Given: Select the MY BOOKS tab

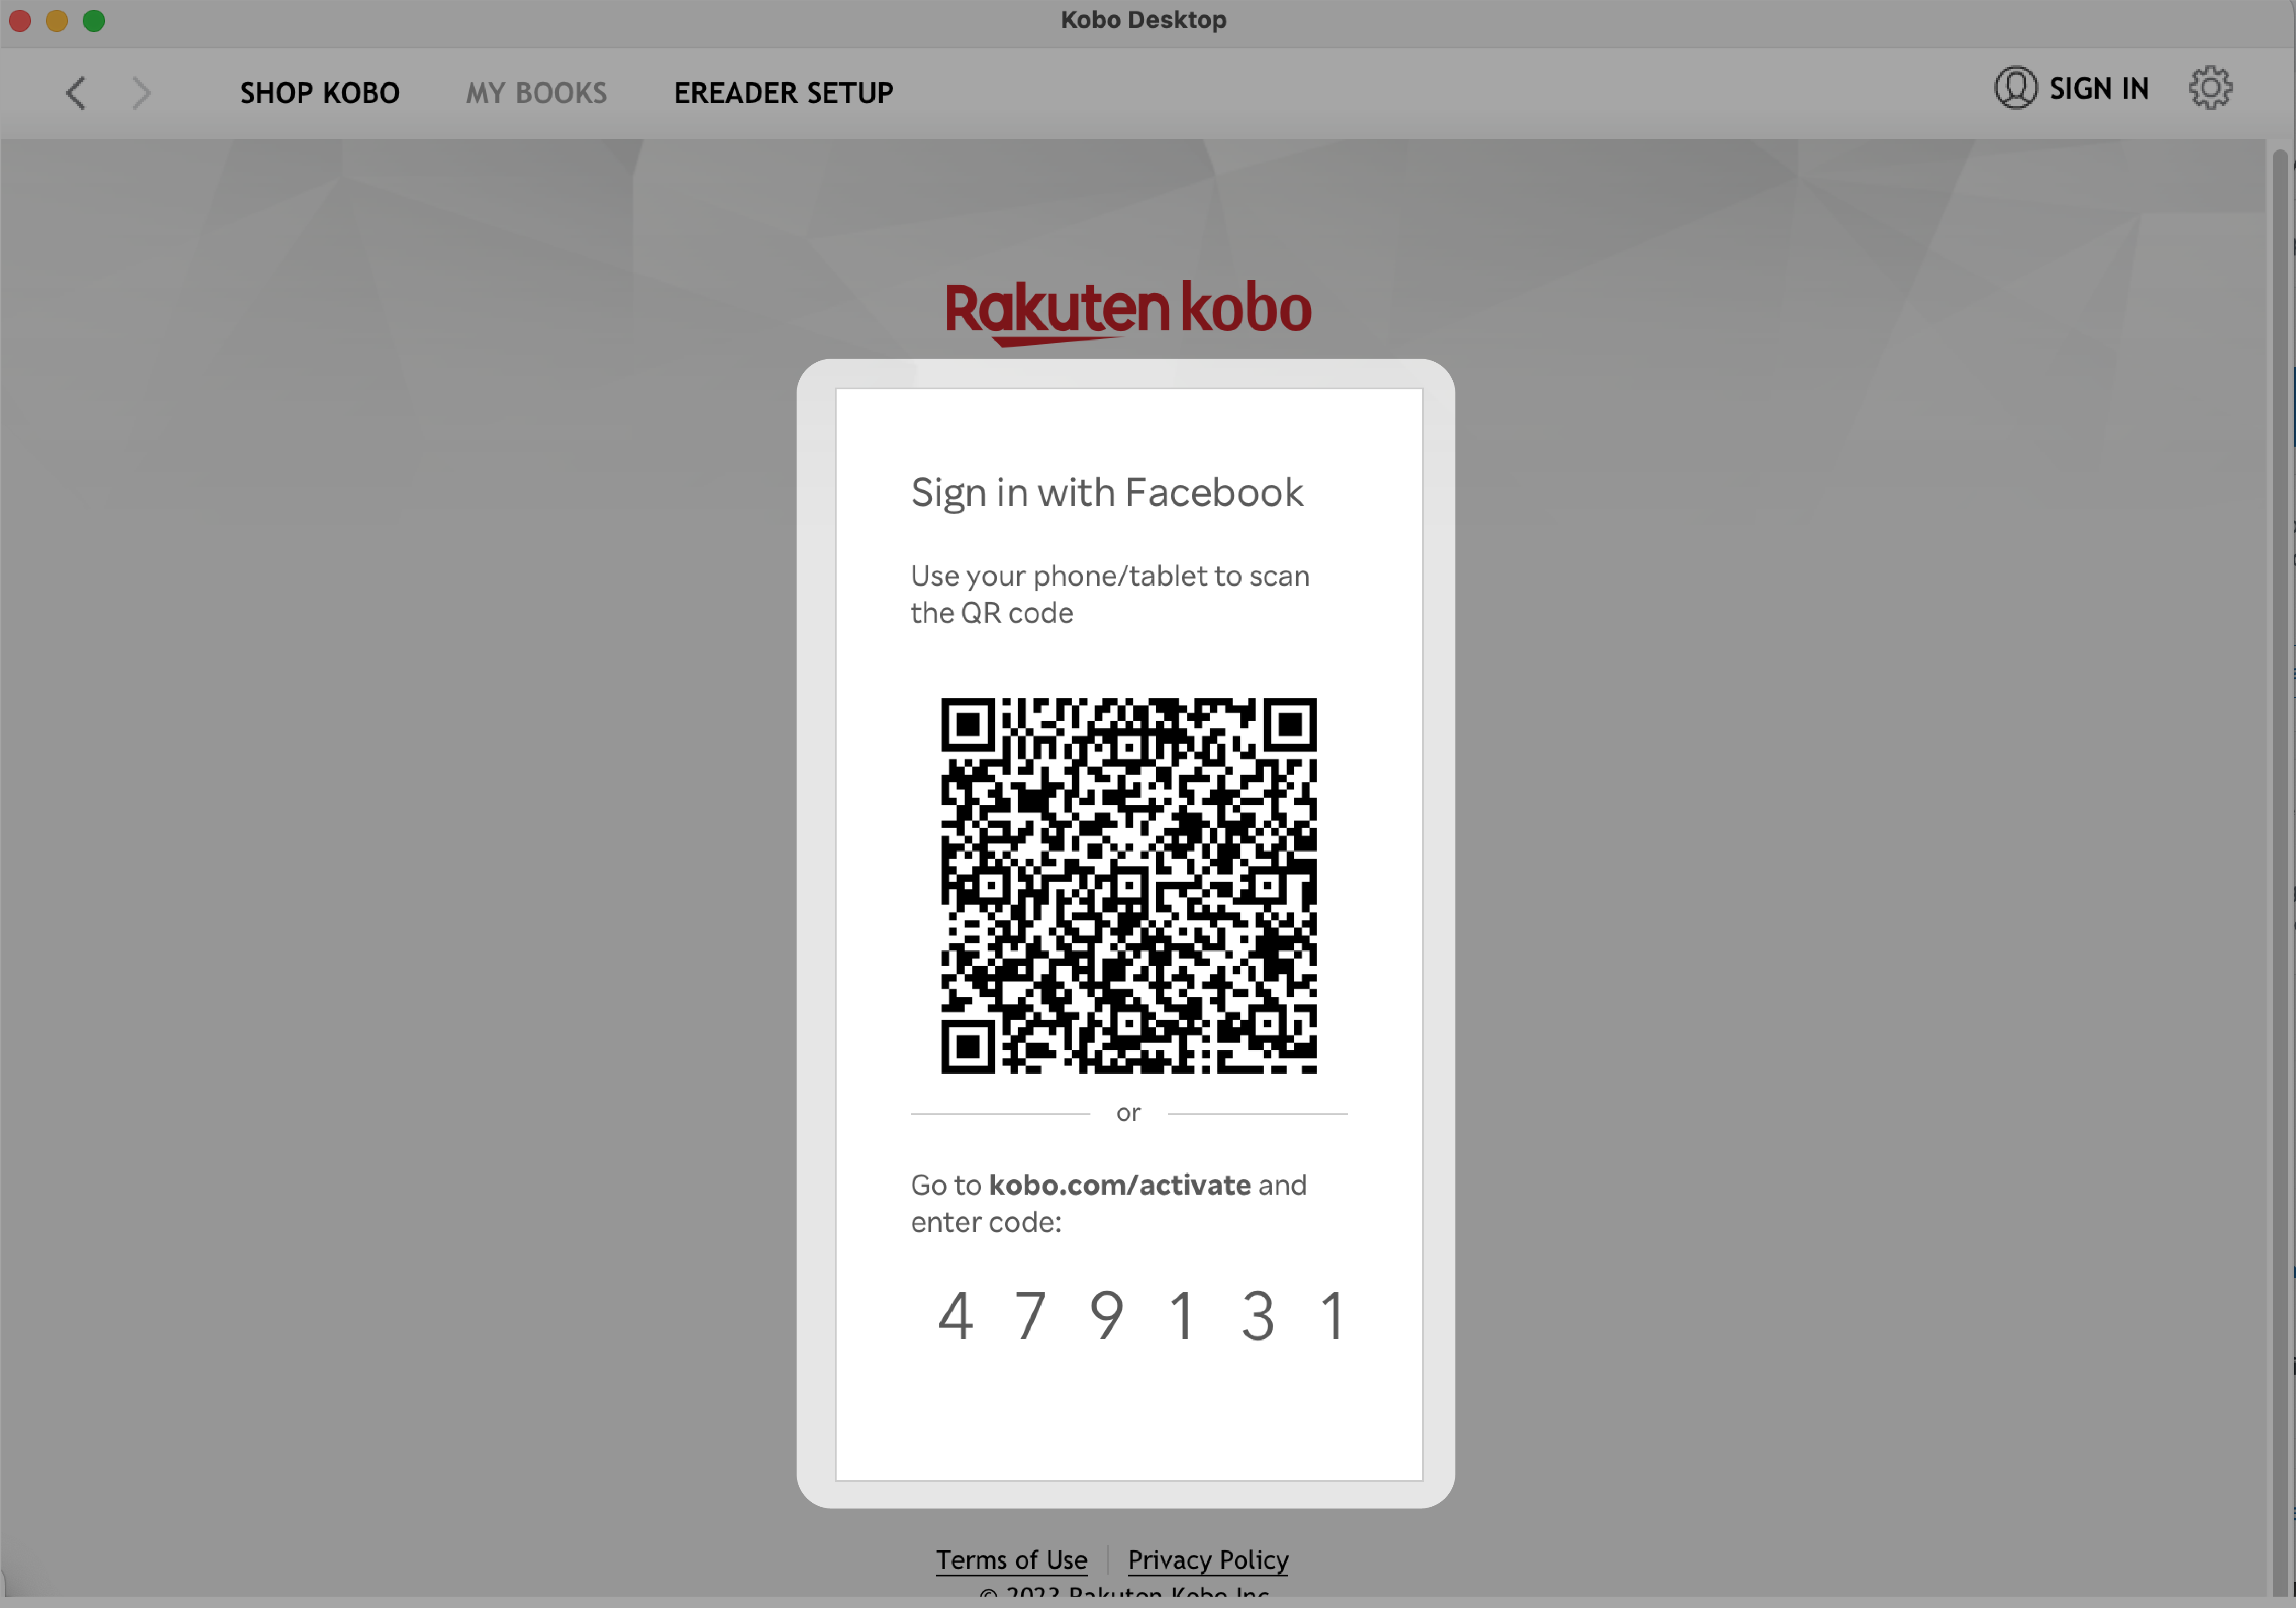Looking at the screenshot, I should (536, 91).
